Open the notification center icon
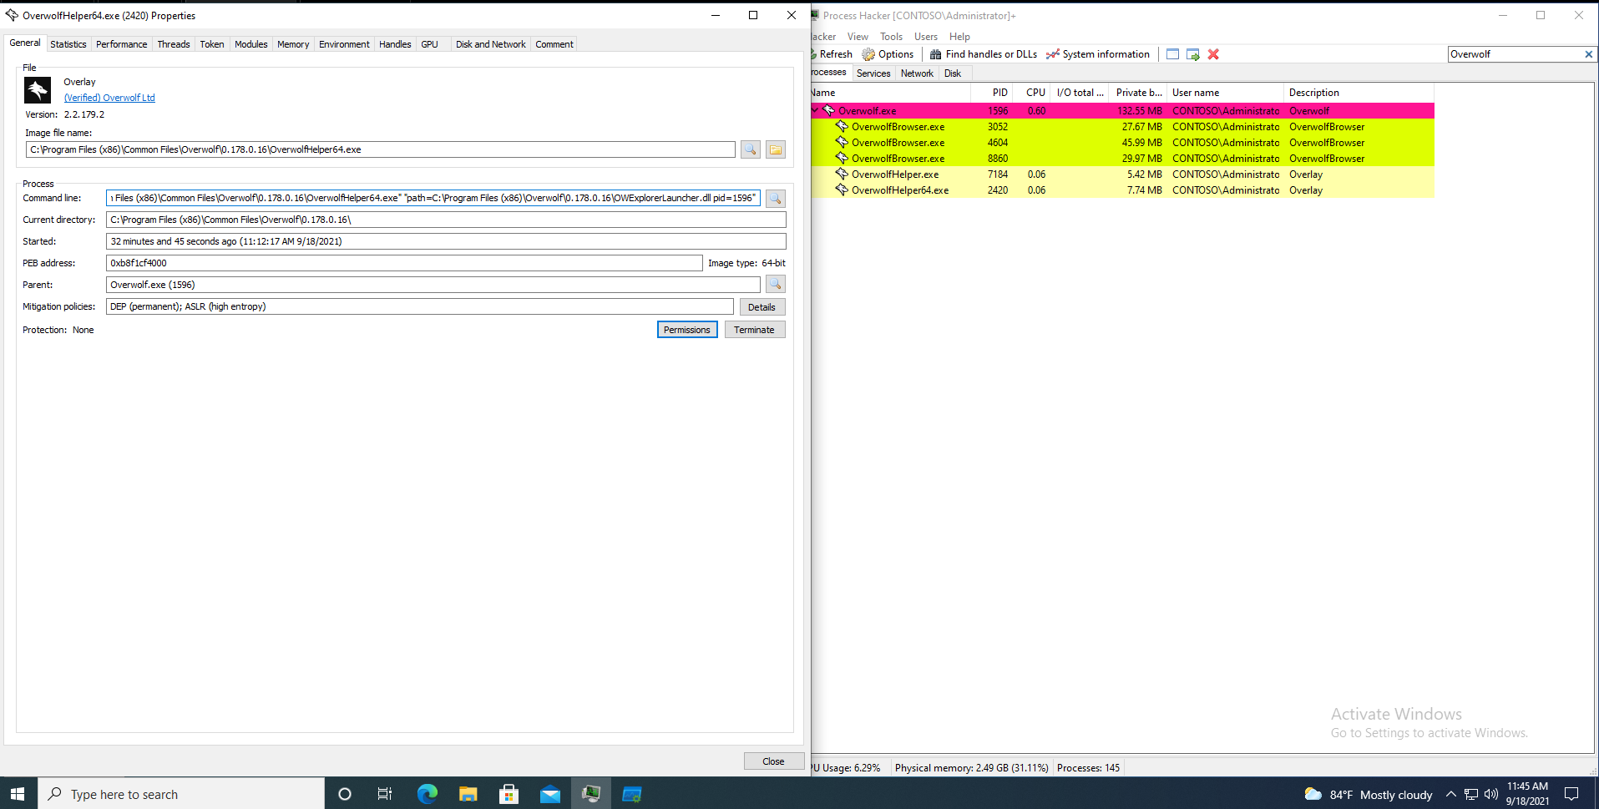Screen dimensions: 1599x809 coord(1571,794)
